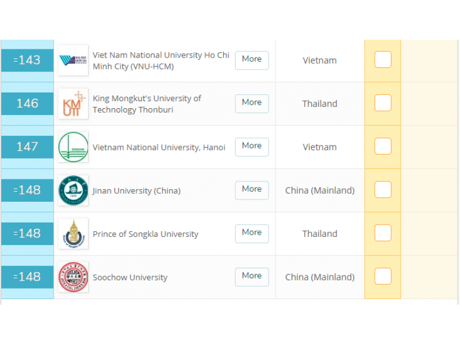Viewport: 460px width, 345px height.
Task: Enable the compare checkbox for Jinan University
Action: (x=382, y=189)
